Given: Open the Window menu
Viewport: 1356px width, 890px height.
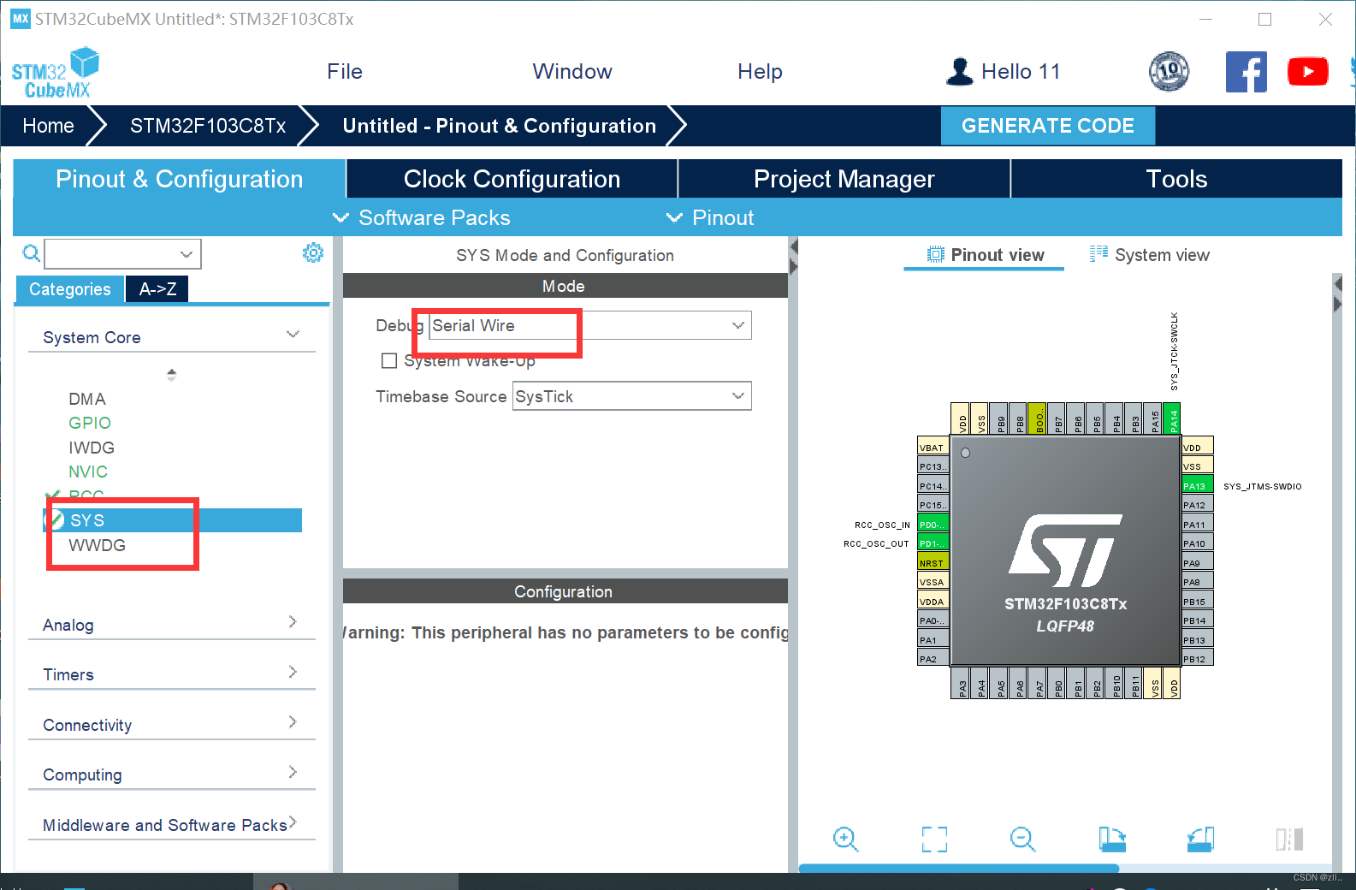Looking at the screenshot, I should click(572, 72).
